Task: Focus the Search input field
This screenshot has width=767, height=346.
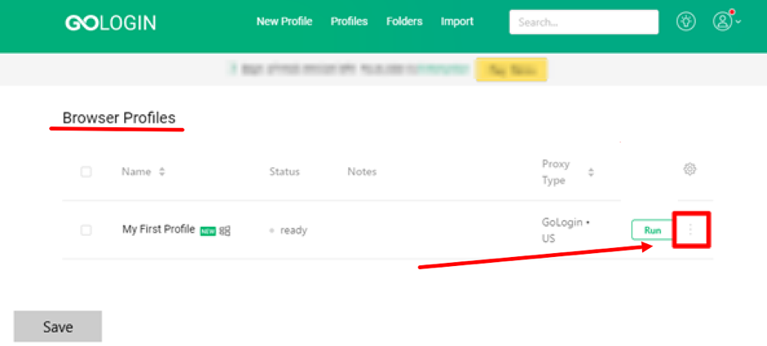Action: click(583, 22)
